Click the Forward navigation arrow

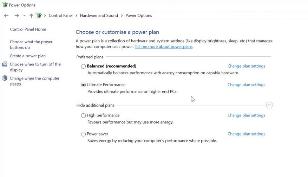coord(17,15)
